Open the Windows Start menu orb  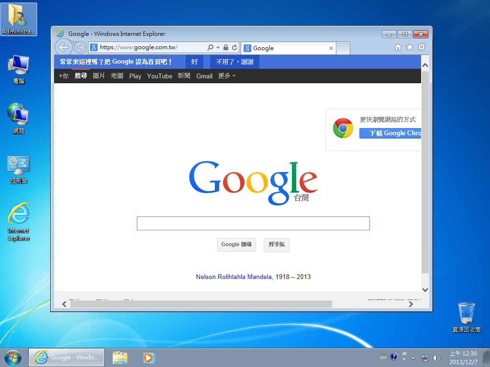pos(13,357)
